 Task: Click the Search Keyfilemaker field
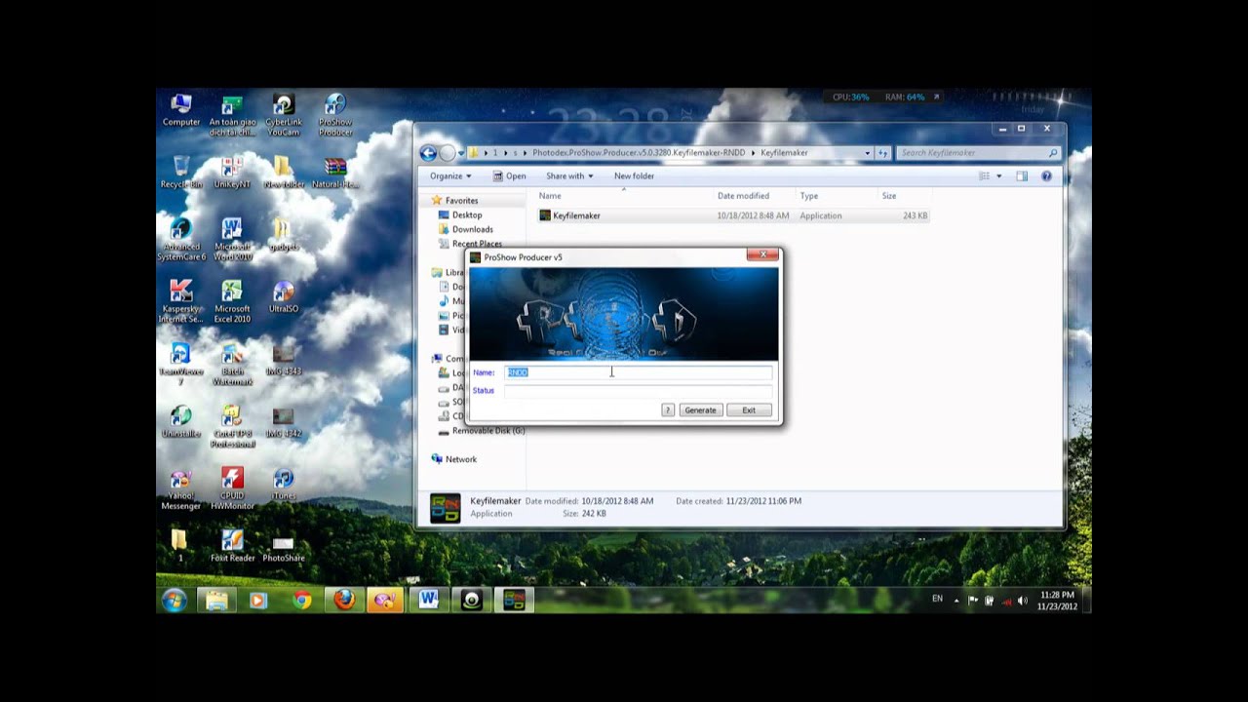(976, 153)
